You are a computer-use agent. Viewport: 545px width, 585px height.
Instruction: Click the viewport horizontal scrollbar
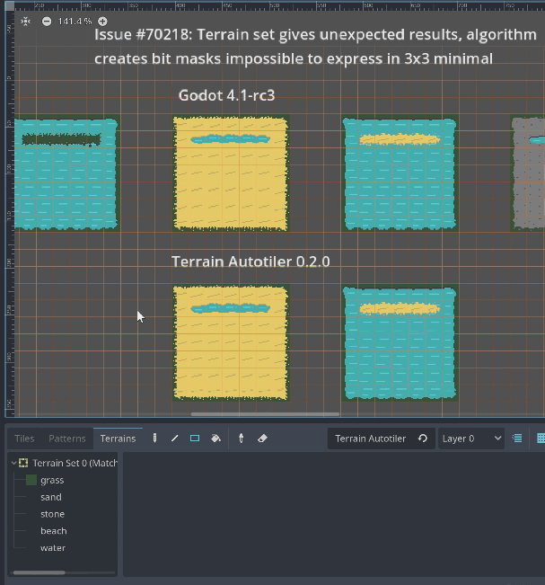coord(265,414)
